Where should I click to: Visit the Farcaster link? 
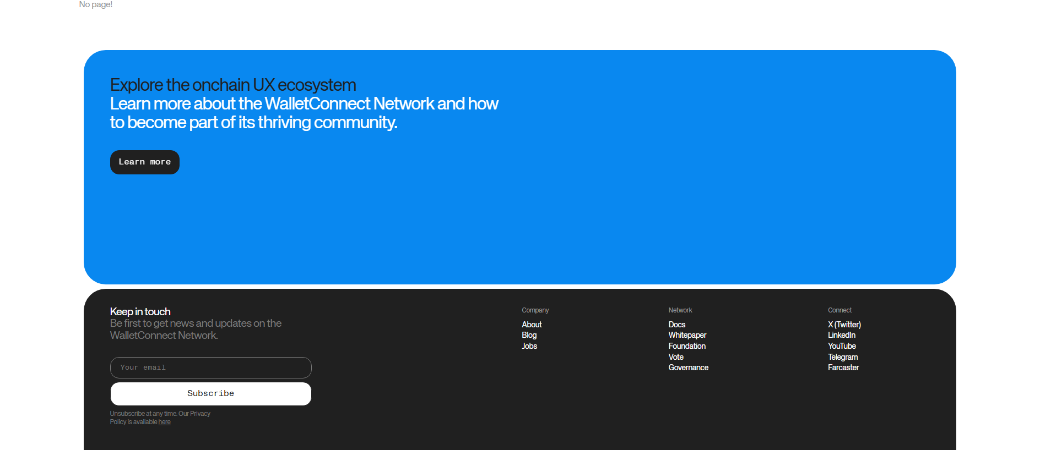click(843, 367)
